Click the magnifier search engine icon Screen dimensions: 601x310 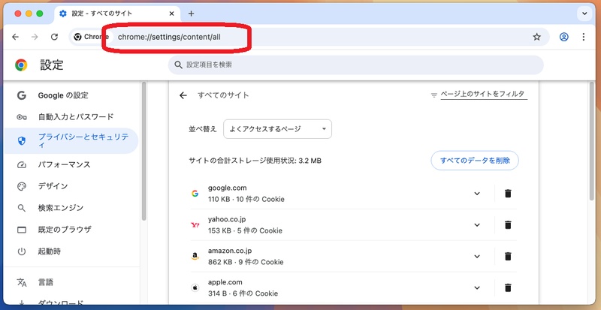point(22,208)
